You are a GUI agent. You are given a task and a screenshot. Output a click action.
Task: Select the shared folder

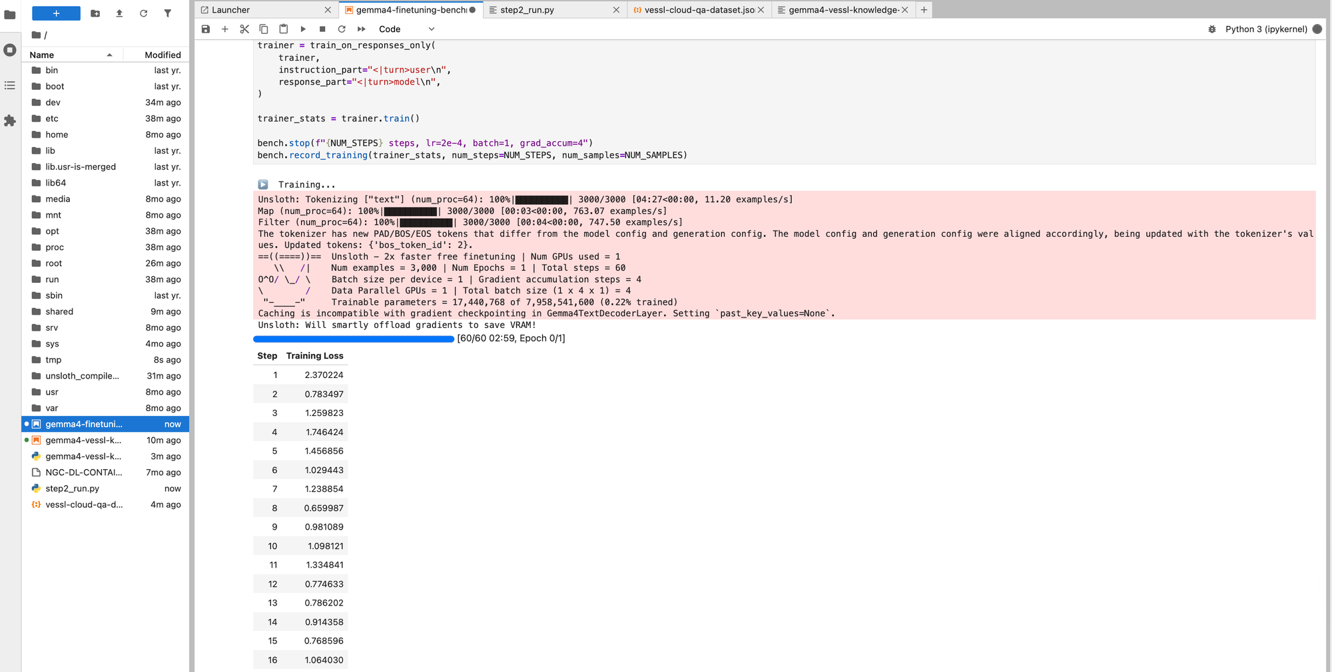click(x=106, y=311)
